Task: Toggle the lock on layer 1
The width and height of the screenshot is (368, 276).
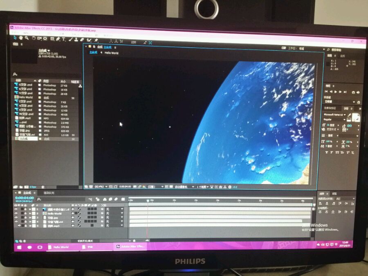Action: click(25, 209)
